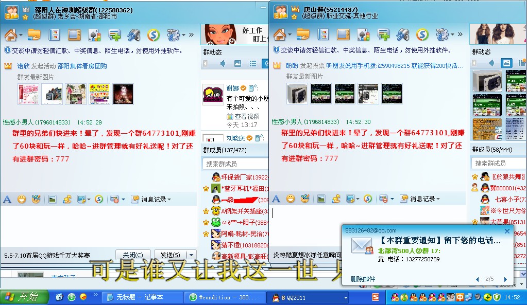Click send-picture icon in 唐山群 input bar

(321, 199)
